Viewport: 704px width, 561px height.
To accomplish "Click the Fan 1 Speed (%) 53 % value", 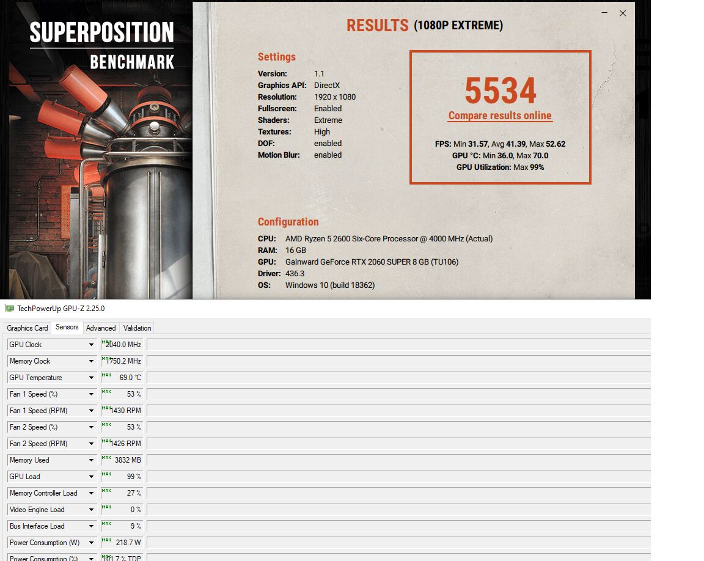I will coord(122,394).
